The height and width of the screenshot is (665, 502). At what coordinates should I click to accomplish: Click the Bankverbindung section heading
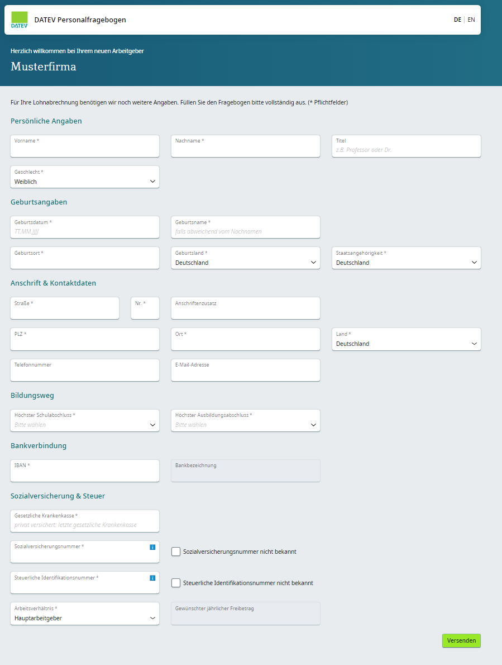coord(39,446)
